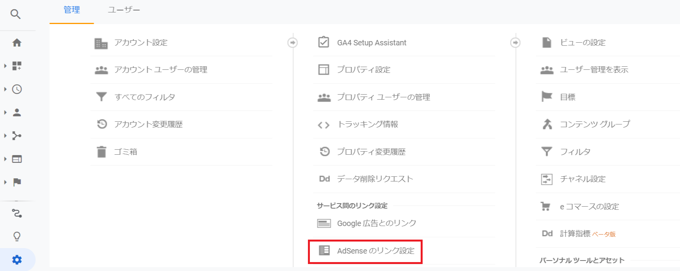Expand the Realtime section arrow in sidebar
Screen dimensions: 680x271
click(x=5, y=89)
